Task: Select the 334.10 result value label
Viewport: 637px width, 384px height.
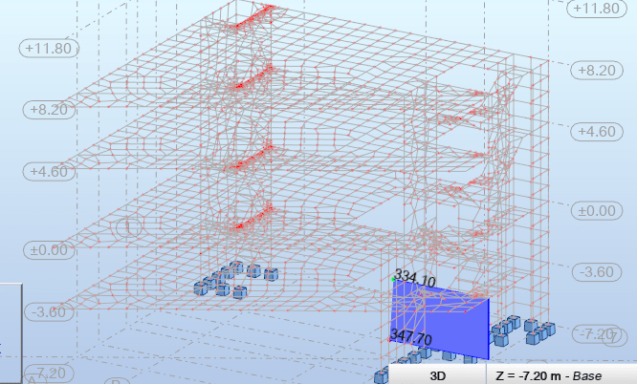Action: [x=415, y=278]
